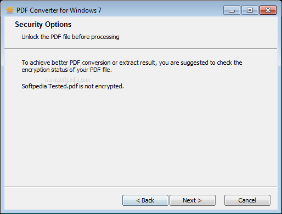This screenshot has height=214, width=282.
Task: Click the 'encryption status of your PDF file' line
Action: tap(66, 70)
